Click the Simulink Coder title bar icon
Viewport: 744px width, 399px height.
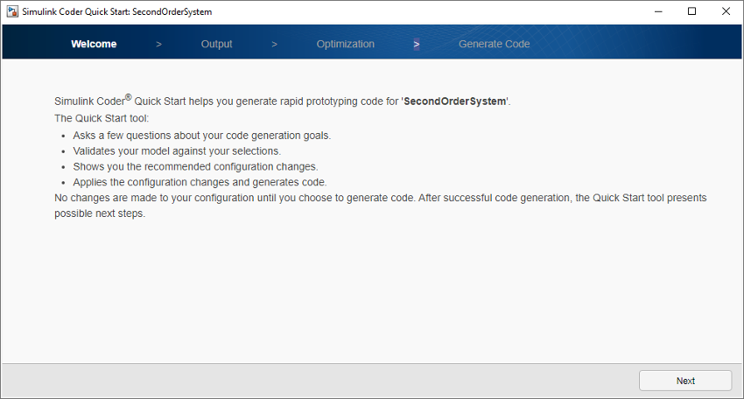12,12
